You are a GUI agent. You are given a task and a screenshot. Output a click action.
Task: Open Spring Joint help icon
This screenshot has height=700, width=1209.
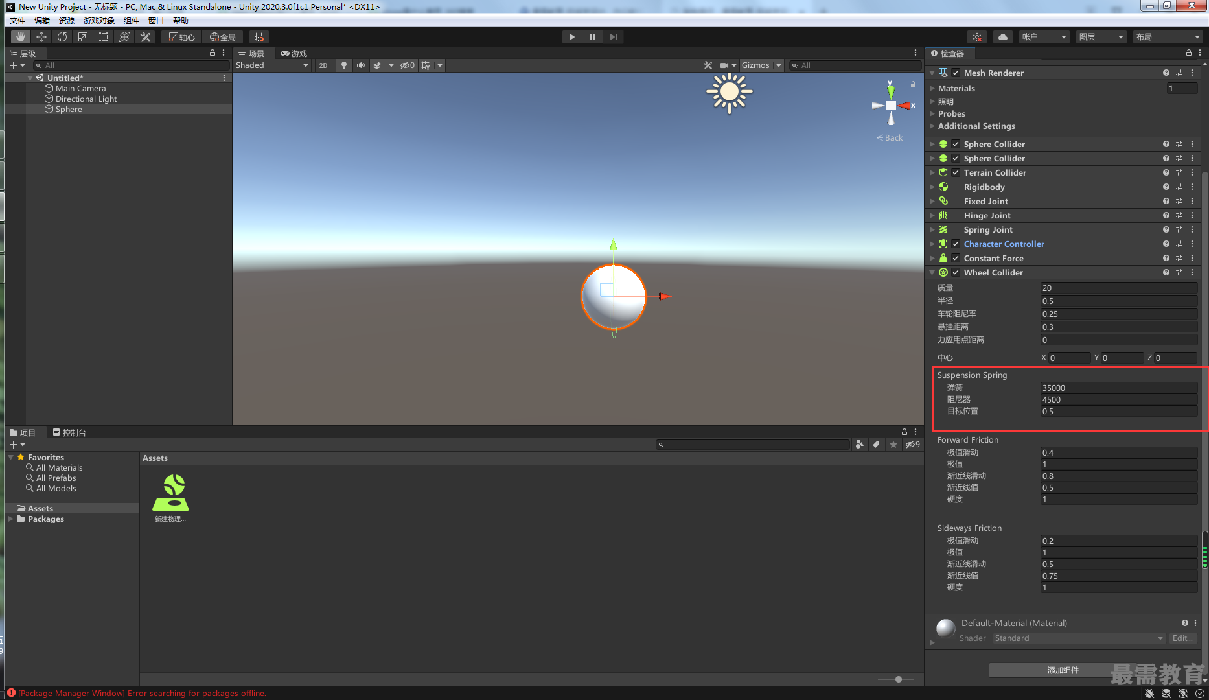pyautogui.click(x=1166, y=229)
